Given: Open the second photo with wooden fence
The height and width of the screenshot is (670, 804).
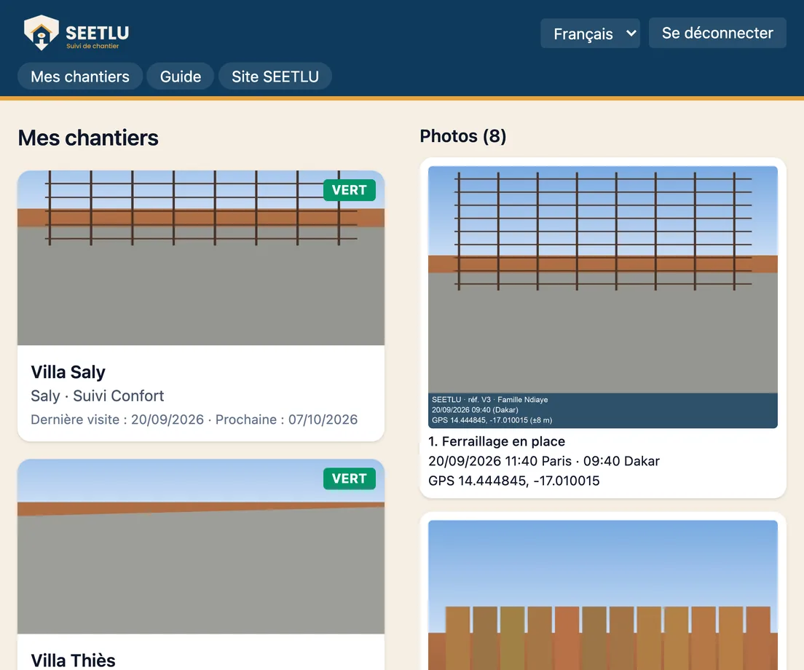Looking at the screenshot, I should [603, 595].
